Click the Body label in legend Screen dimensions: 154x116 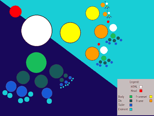(x=121, y=97)
